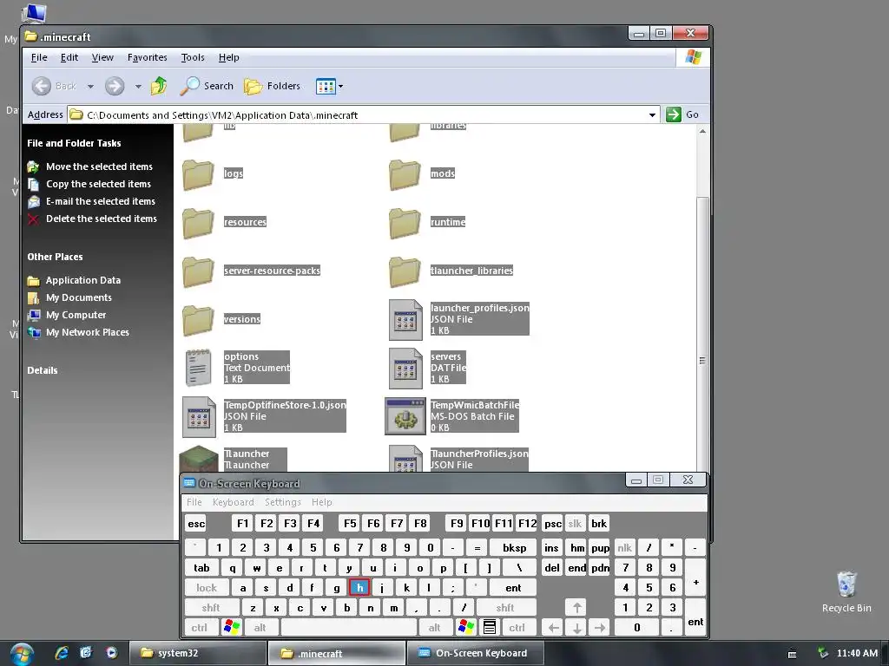This screenshot has width=889, height=666.
Task: Click the esc key on On-Screen Keyboard
Action: (196, 524)
